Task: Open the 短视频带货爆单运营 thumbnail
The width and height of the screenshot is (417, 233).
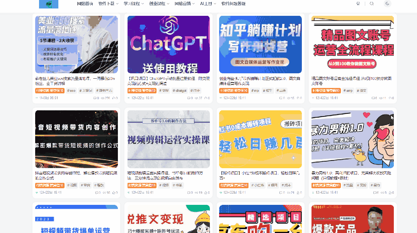Action: [x=77, y=219]
